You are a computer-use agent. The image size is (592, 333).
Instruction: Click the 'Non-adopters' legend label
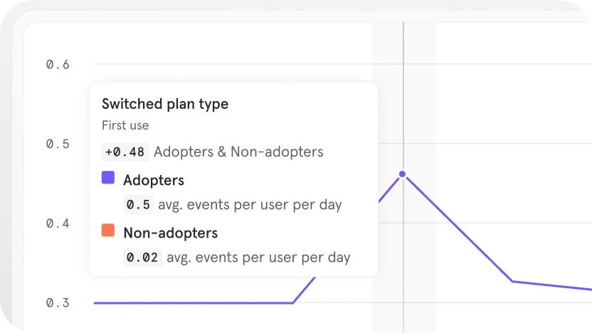170,233
